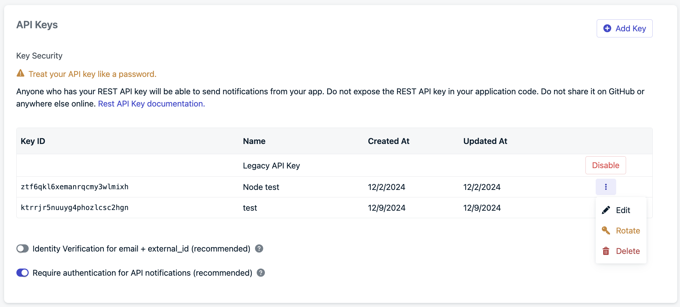Toggle Identity Verification for email + external_id
Screen dimensions: 680x307
point(23,249)
